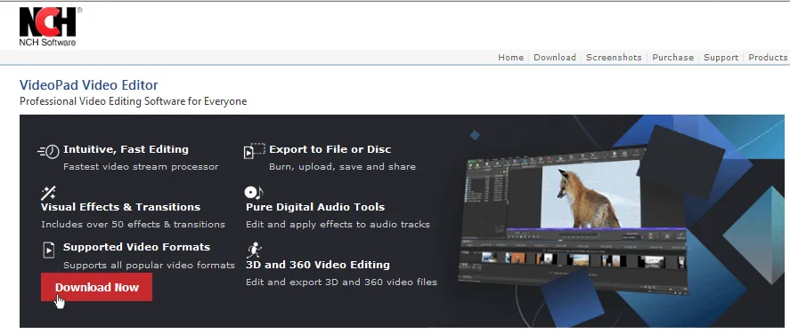Click the red Download Now button
790x334 pixels.
click(x=97, y=287)
